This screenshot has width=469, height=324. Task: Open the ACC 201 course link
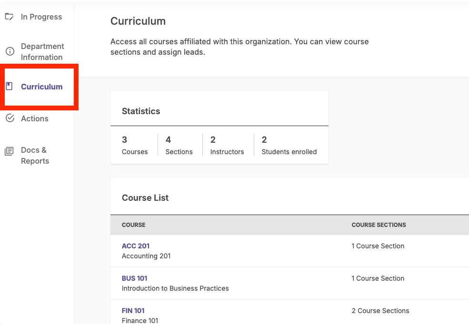[136, 246]
